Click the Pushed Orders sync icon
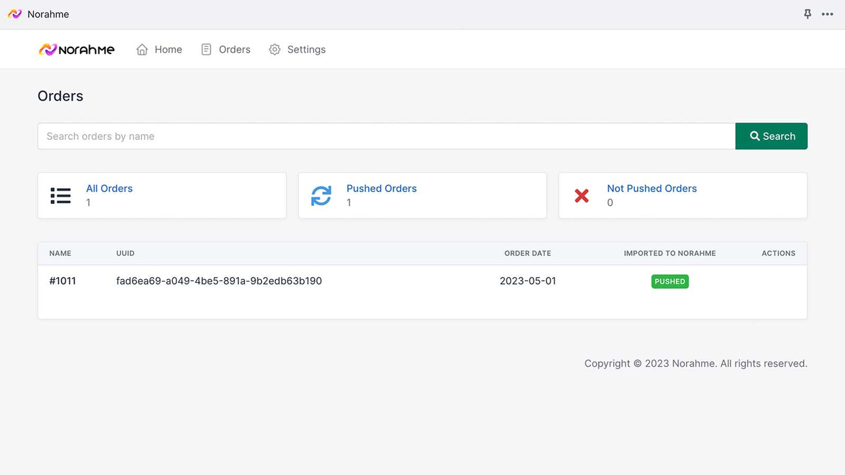The height and width of the screenshot is (475, 845). [321, 195]
